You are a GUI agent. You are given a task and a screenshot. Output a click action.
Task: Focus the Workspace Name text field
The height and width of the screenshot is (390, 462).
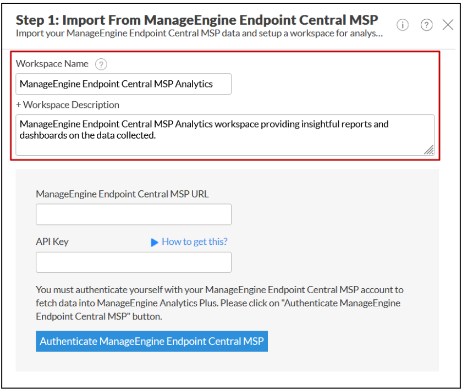[x=123, y=84]
